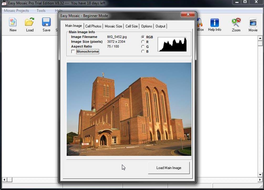Click the vertical scrollbar down arrow
This screenshot has height=190, width=264.
(260, 175)
